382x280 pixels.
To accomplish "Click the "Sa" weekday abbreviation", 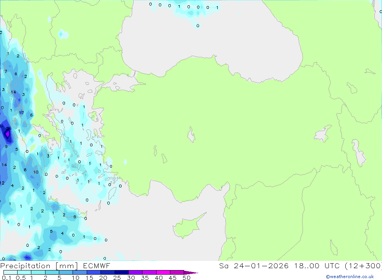I will coord(223,265).
